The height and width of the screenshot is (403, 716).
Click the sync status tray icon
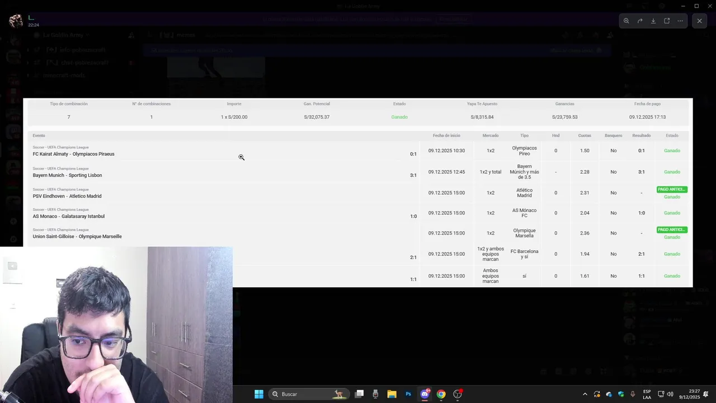pos(597,394)
